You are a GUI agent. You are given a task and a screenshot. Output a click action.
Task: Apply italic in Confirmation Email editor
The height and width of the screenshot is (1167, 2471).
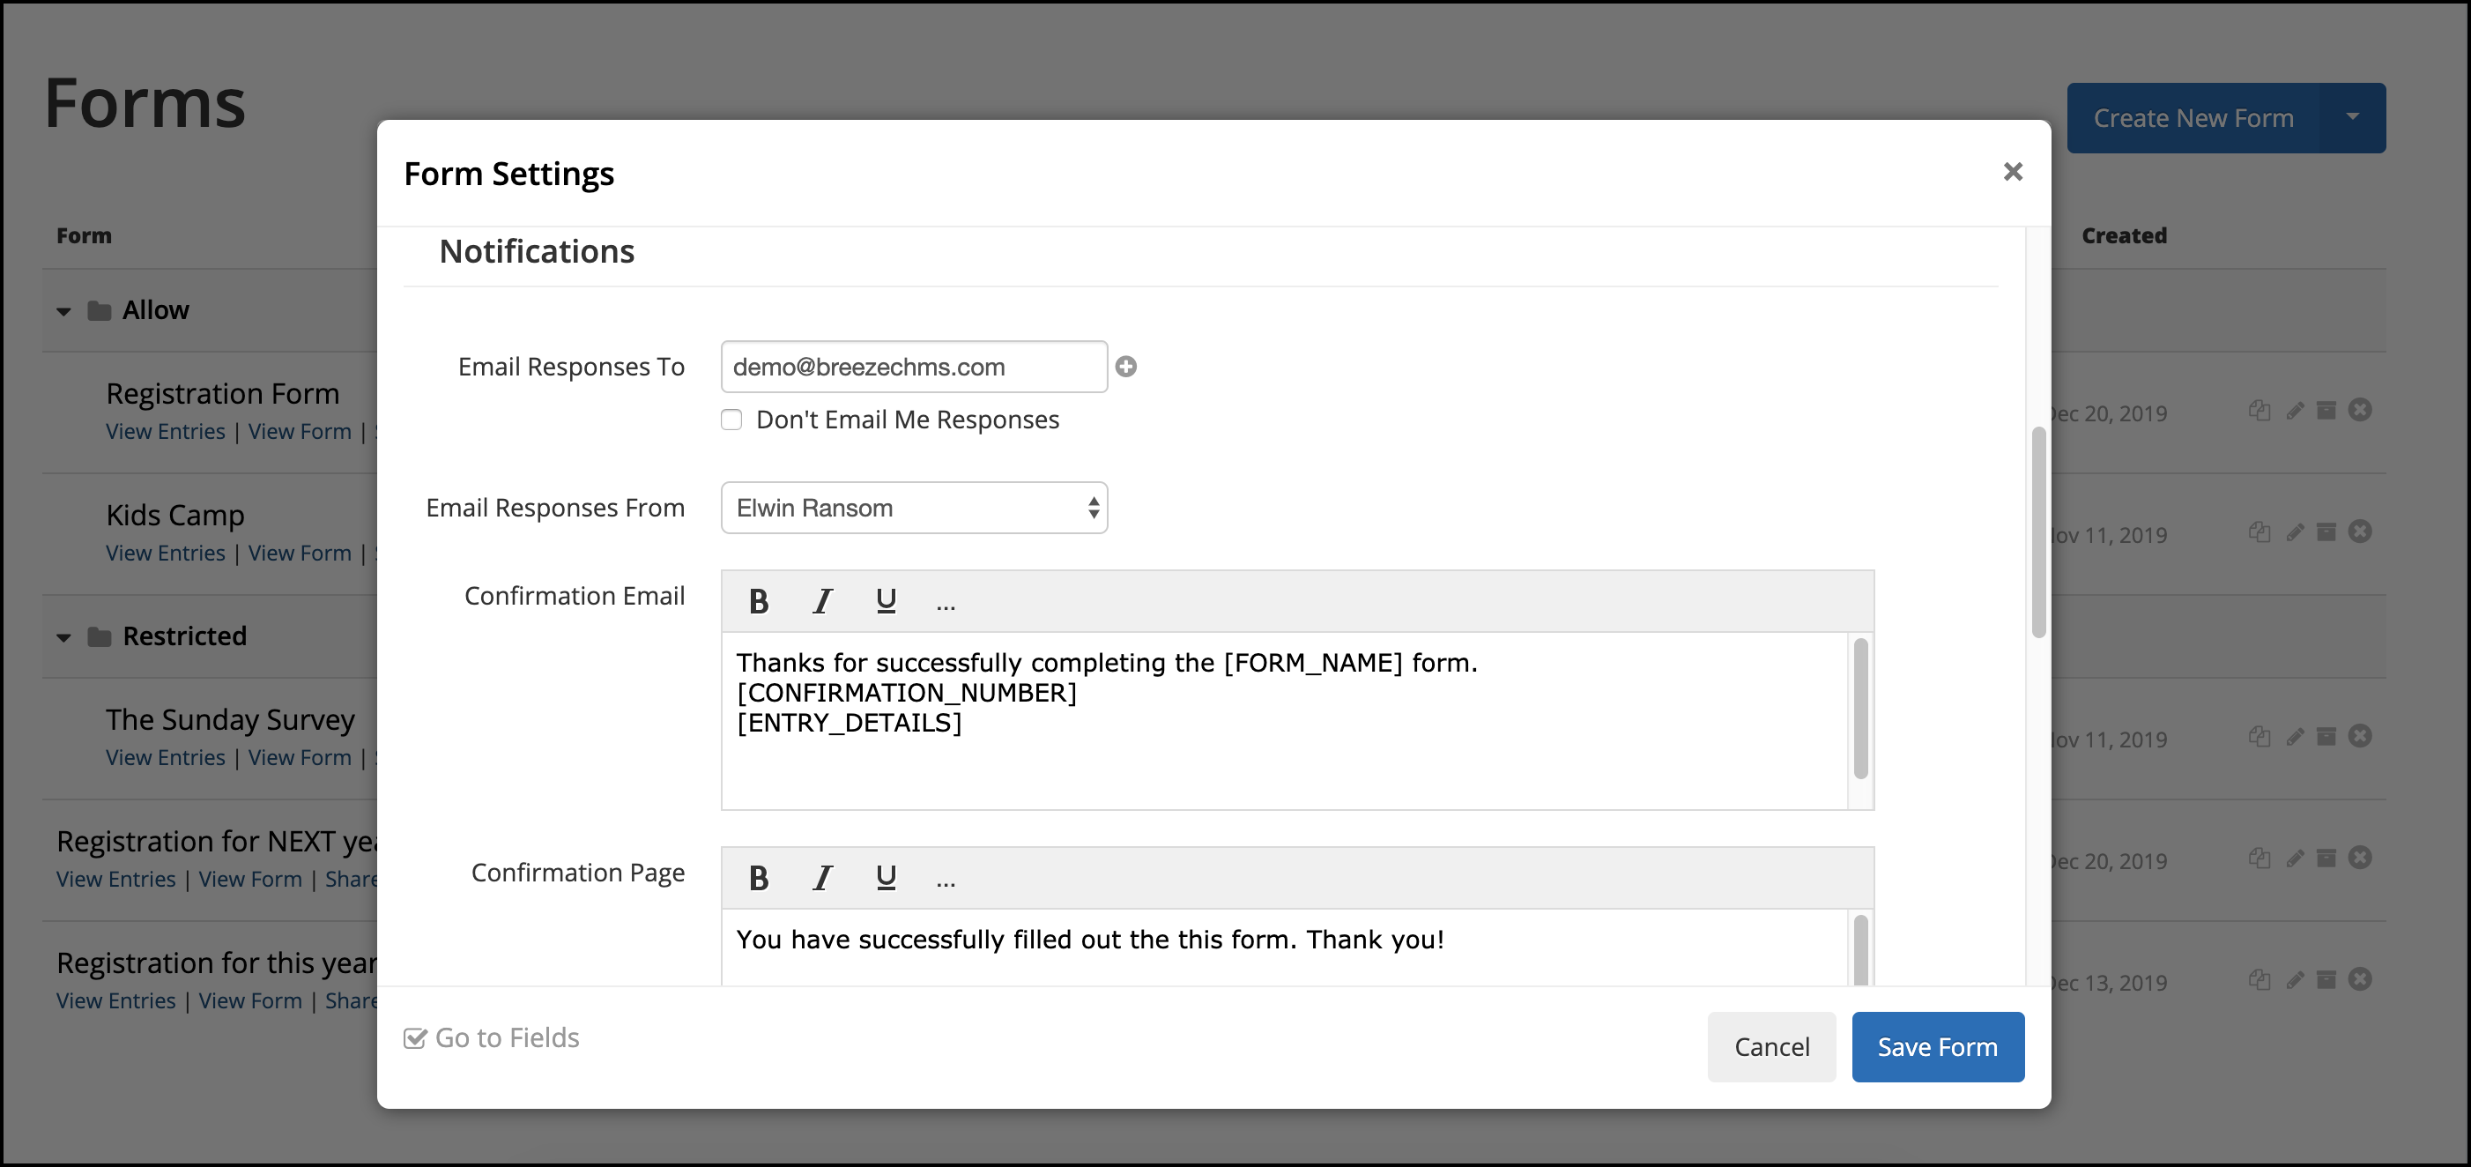(822, 602)
